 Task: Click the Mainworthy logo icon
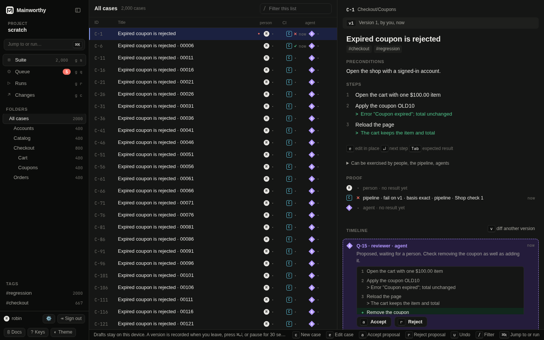coord(10,10)
